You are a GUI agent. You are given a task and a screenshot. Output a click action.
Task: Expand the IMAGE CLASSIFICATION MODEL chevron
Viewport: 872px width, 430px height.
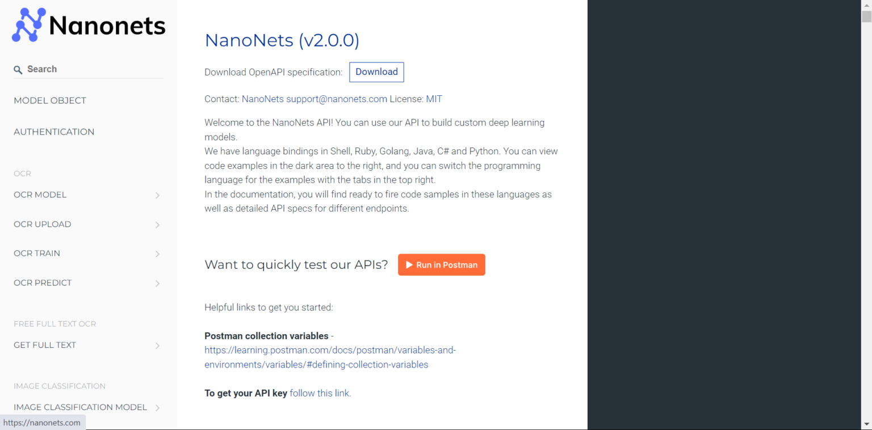157,408
